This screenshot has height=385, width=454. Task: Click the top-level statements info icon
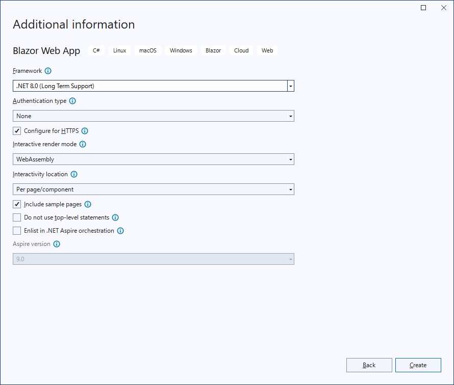(x=115, y=217)
